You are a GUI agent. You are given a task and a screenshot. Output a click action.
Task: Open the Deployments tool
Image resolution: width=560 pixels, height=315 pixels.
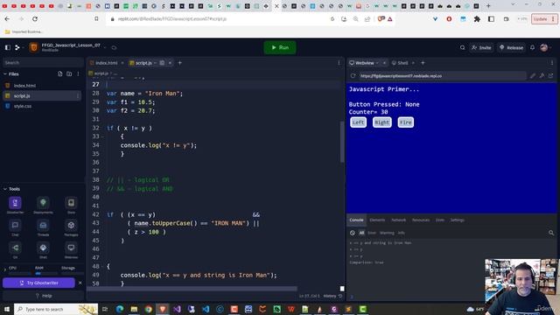(x=43, y=205)
